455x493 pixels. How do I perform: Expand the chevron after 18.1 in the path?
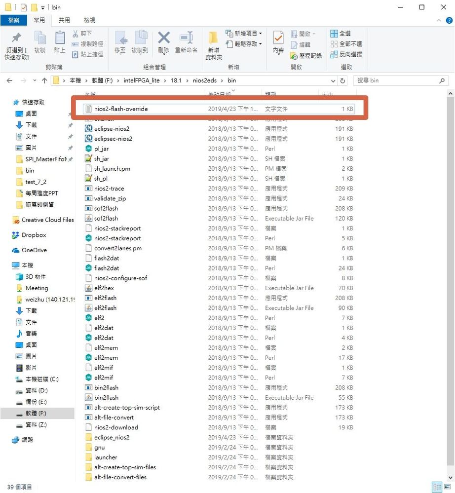click(187, 80)
